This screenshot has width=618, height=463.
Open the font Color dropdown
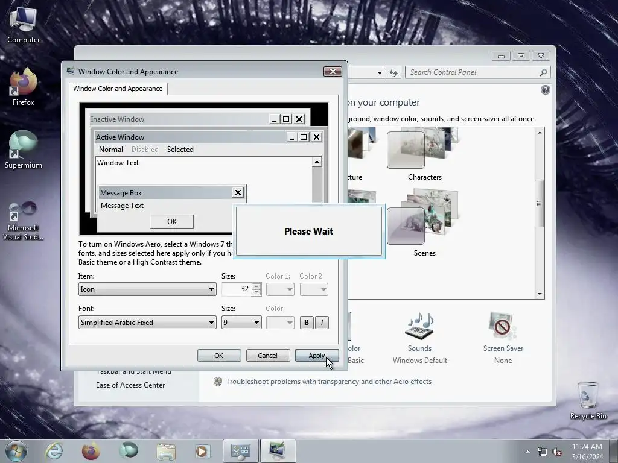280,323
